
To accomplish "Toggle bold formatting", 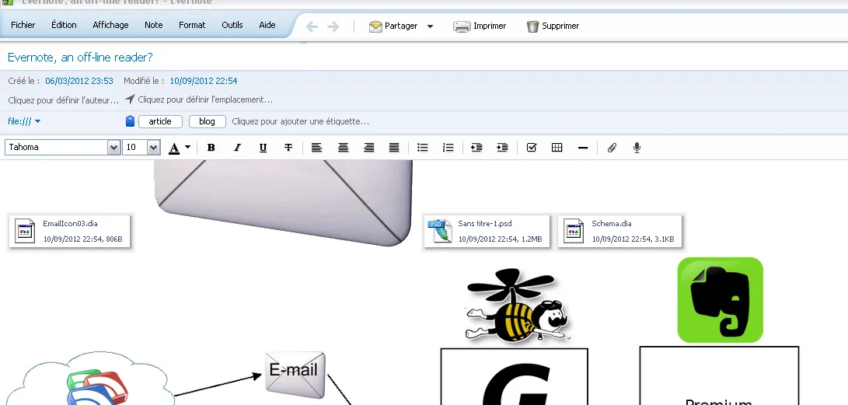I will point(211,148).
